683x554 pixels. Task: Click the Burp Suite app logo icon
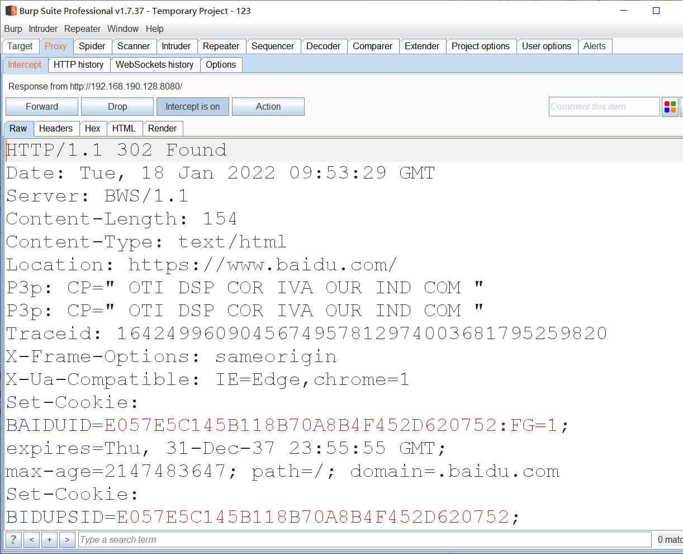pos(11,11)
